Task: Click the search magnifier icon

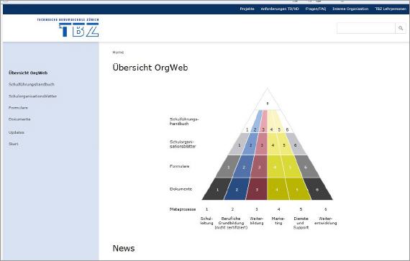Action: pos(401,28)
